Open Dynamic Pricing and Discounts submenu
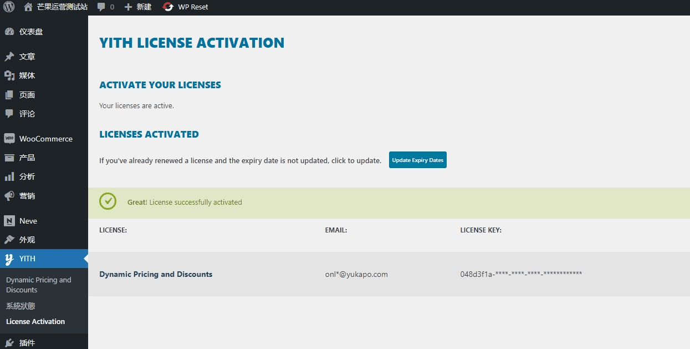This screenshot has height=349, width=690. point(39,285)
